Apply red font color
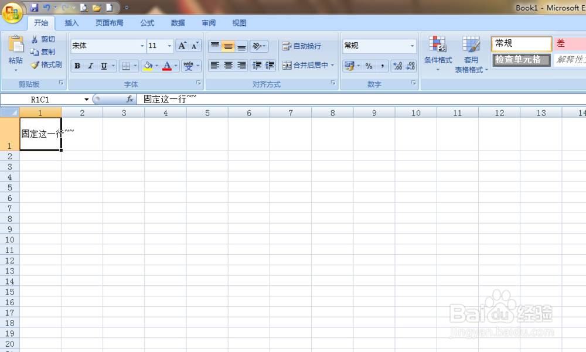586x352 pixels. click(x=167, y=66)
